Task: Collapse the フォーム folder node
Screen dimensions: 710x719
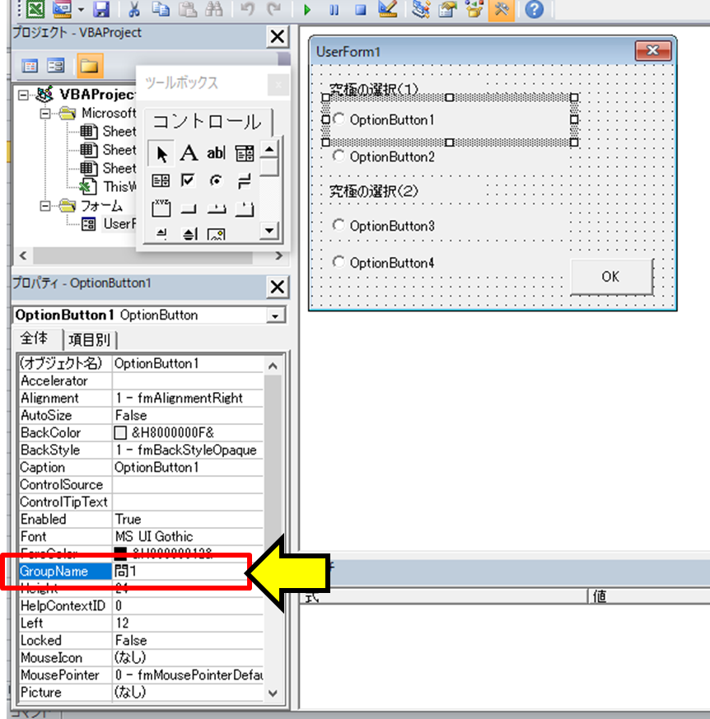Action: [45, 206]
